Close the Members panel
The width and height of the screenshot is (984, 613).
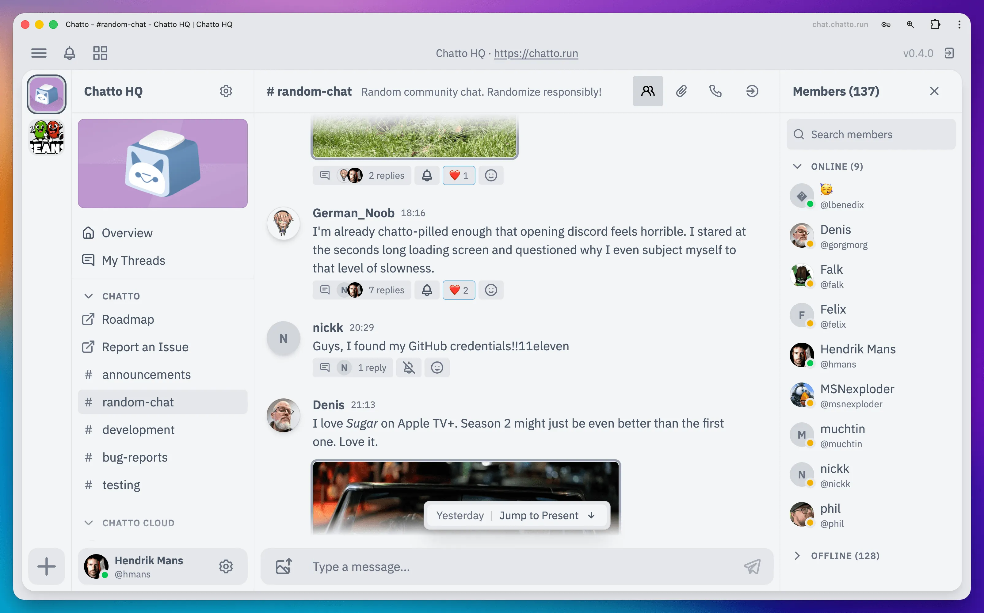934,91
